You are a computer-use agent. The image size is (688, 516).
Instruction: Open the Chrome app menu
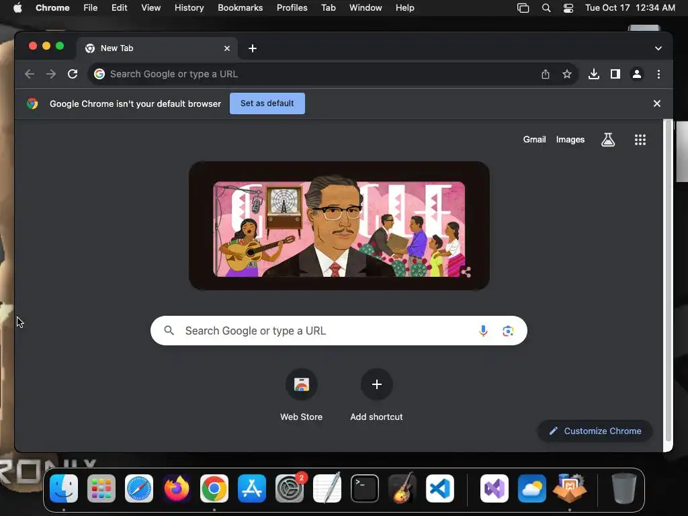point(52,8)
